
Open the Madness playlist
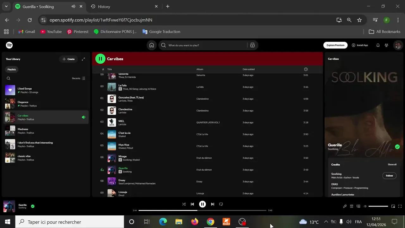(46, 131)
